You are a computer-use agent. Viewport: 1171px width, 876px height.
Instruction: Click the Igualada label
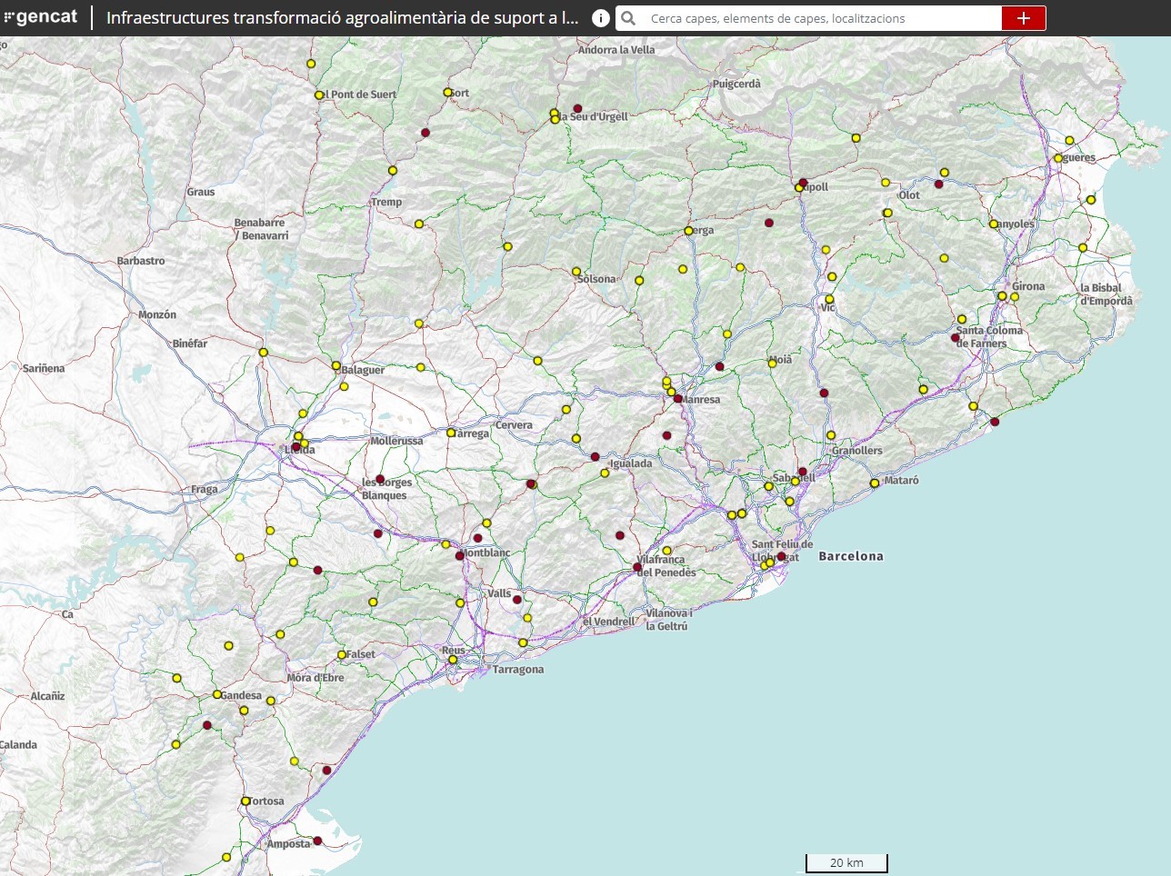pyautogui.click(x=631, y=463)
